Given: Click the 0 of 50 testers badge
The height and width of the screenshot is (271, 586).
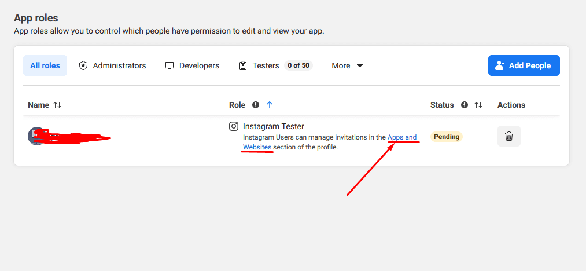Looking at the screenshot, I should pos(298,65).
